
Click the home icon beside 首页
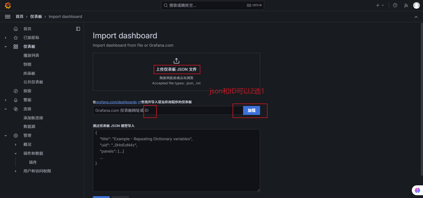(16, 29)
